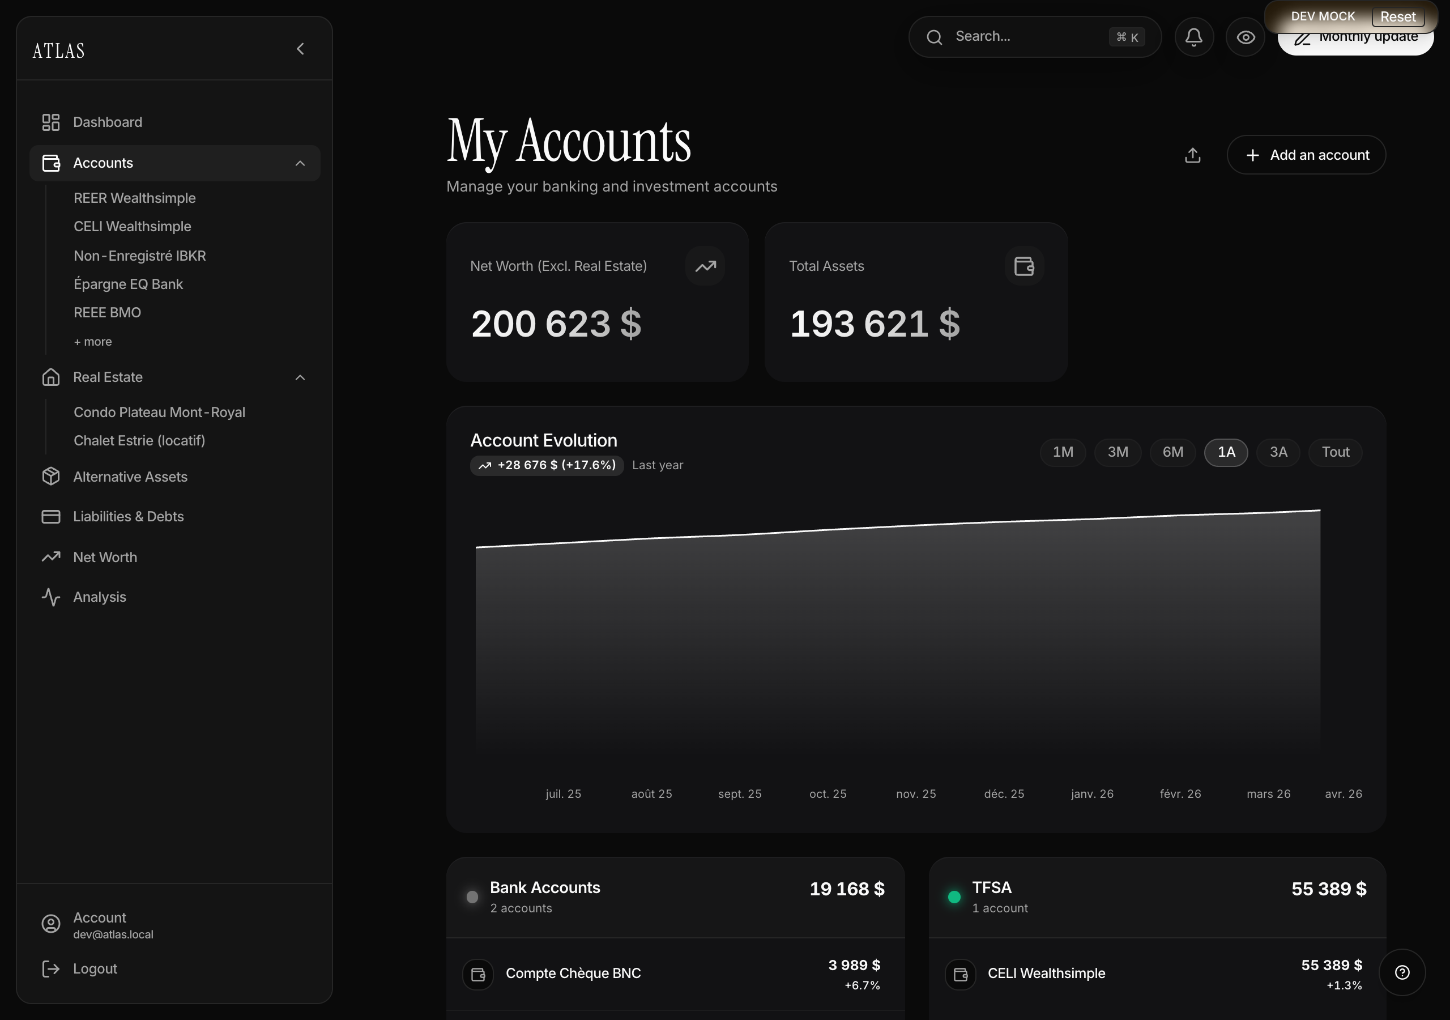This screenshot has width=1450, height=1020.
Task: Click the search magnifier icon
Action: point(935,37)
